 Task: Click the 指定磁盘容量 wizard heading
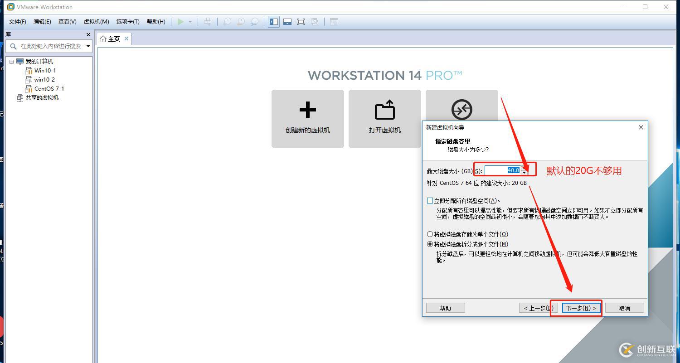point(453,141)
